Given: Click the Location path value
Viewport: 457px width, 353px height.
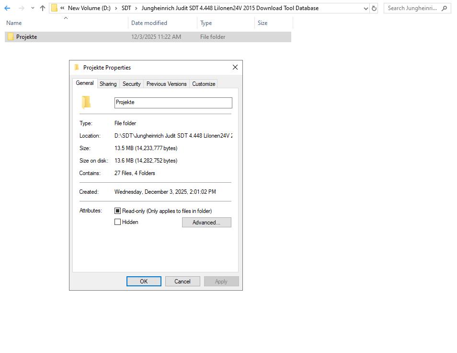Looking at the screenshot, I should click(x=173, y=136).
